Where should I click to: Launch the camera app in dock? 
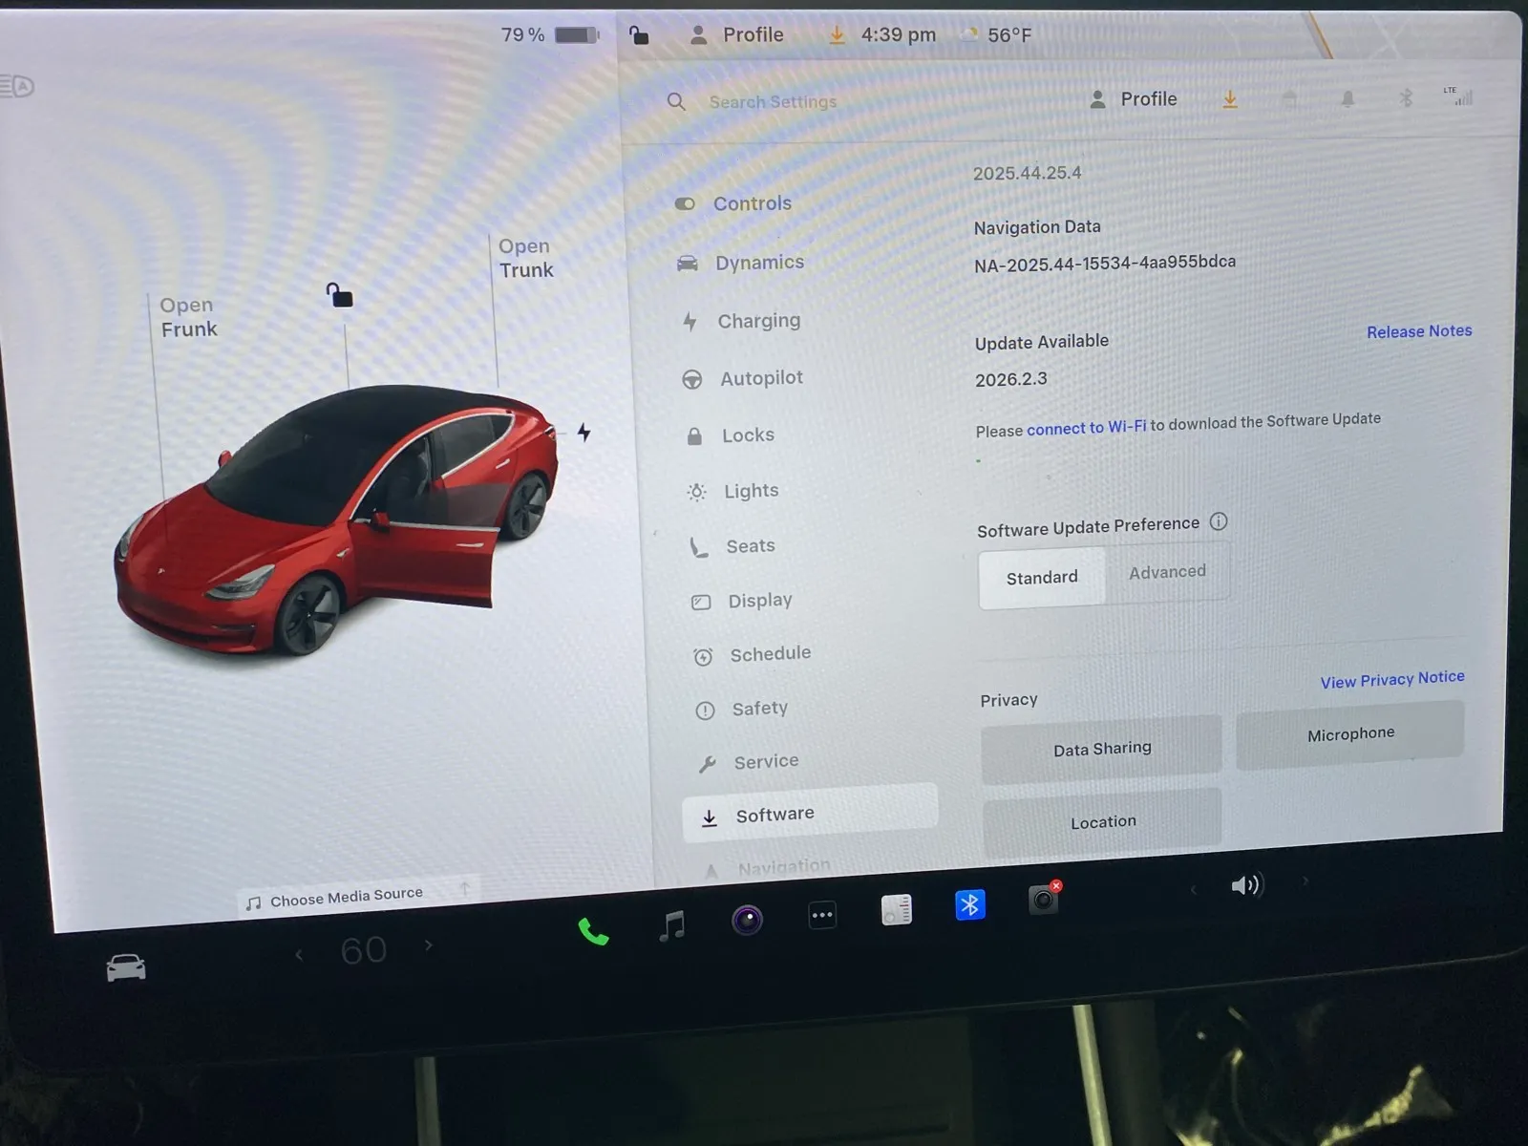tap(747, 920)
